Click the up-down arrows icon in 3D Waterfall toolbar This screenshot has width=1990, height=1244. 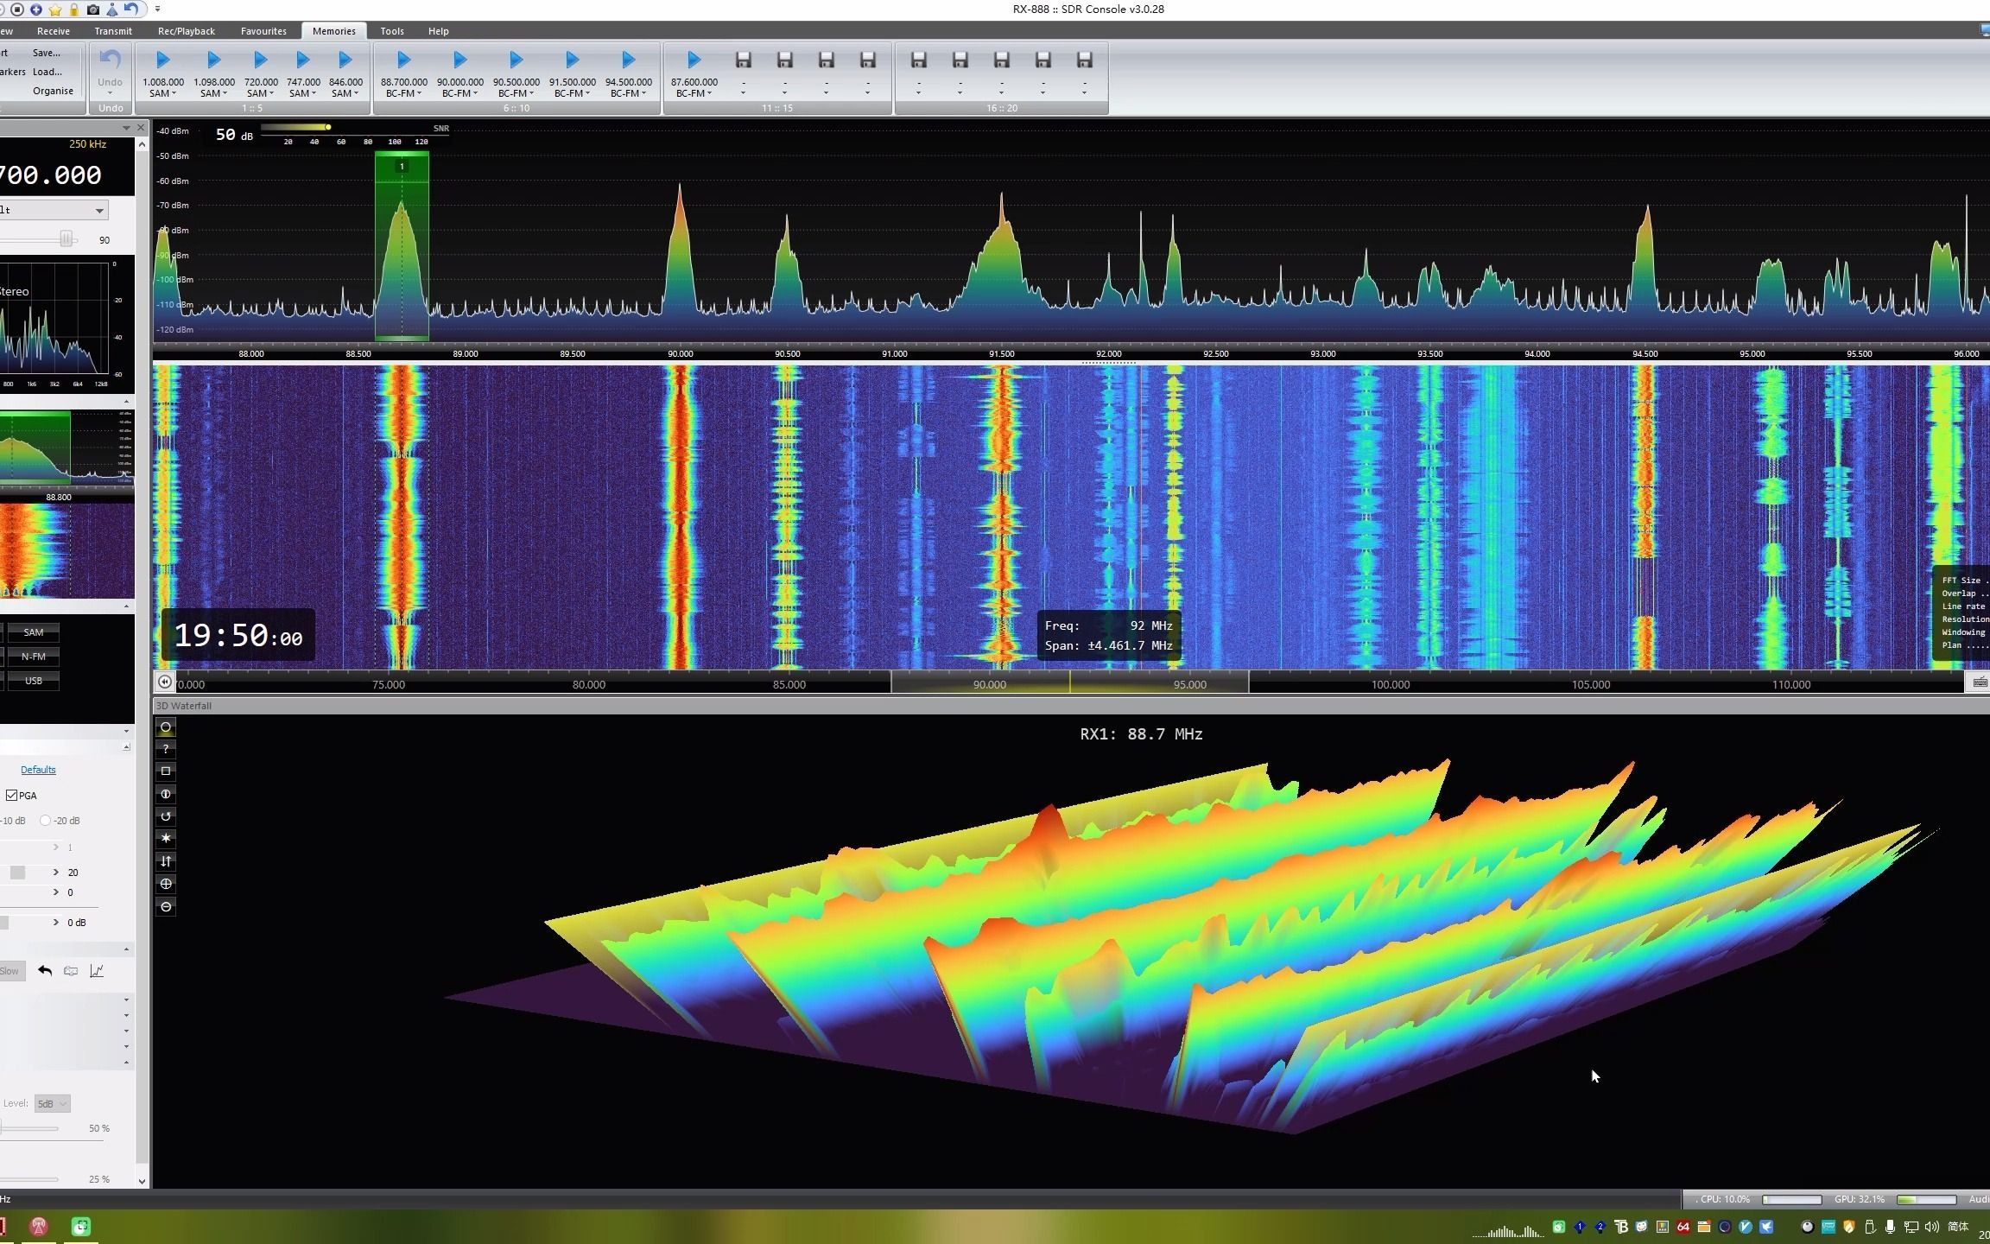(x=166, y=861)
